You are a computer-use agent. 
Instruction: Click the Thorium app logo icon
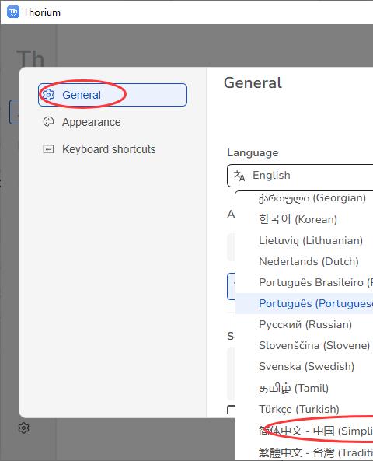click(13, 12)
